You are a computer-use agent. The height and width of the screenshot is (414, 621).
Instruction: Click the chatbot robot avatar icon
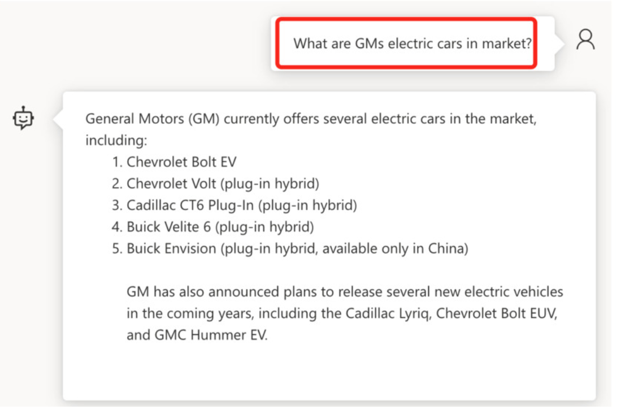(24, 118)
